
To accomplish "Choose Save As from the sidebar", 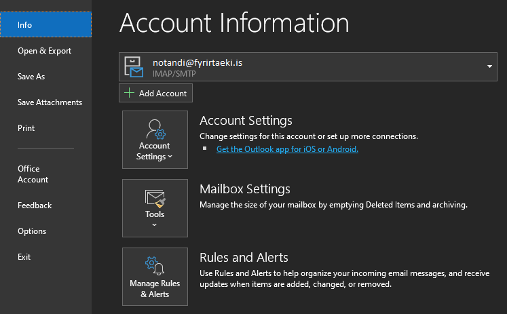I will 31,77.
